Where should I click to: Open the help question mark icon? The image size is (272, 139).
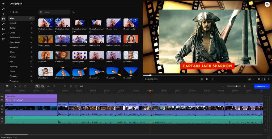267,4
